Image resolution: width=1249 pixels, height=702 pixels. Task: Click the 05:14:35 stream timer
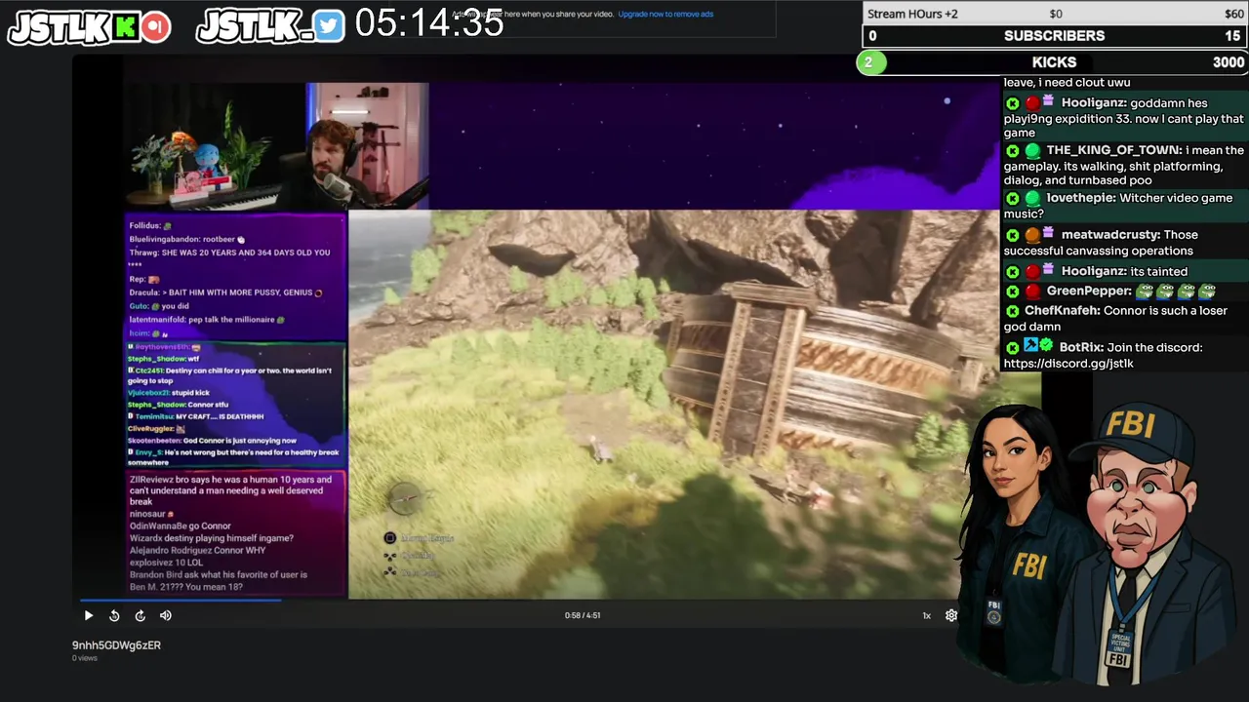tap(428, 23)
